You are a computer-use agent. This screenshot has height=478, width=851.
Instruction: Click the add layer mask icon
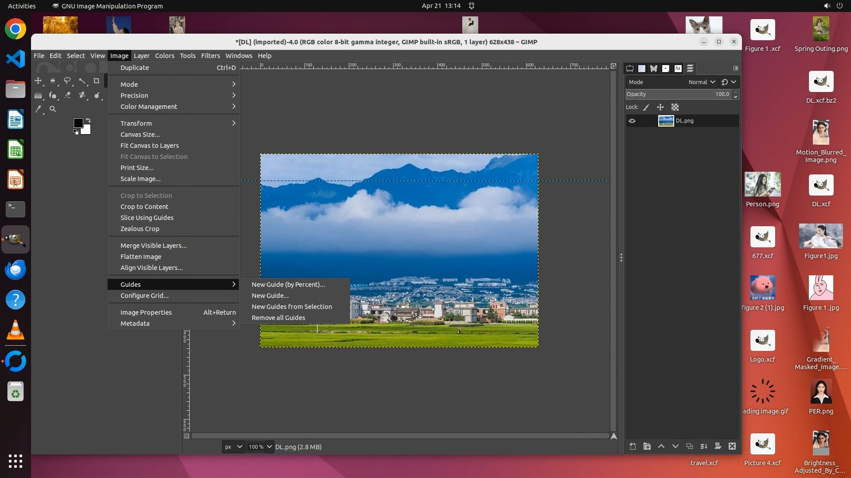point(718,447)
